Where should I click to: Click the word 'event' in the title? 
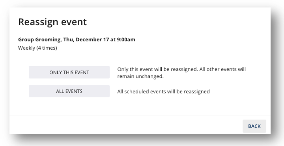pos(74,22)
